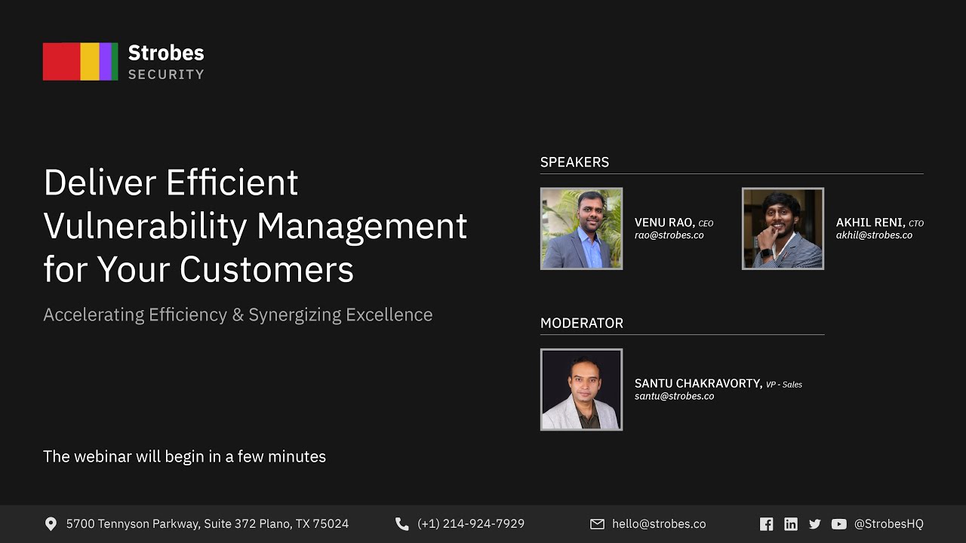
Task: Click the email envelope icon
Action: point(597,523)
